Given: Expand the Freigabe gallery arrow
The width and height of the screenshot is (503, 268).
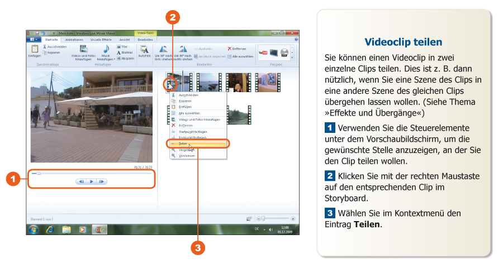Looking at the screenshot, I should point(292,57).
